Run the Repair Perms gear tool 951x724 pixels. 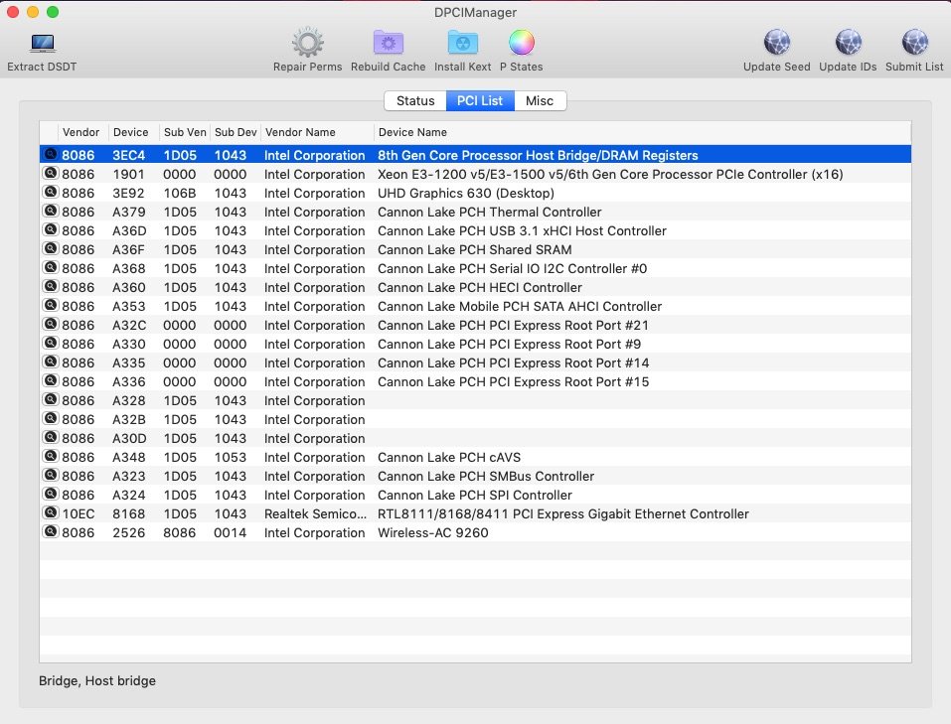[307, 43]
